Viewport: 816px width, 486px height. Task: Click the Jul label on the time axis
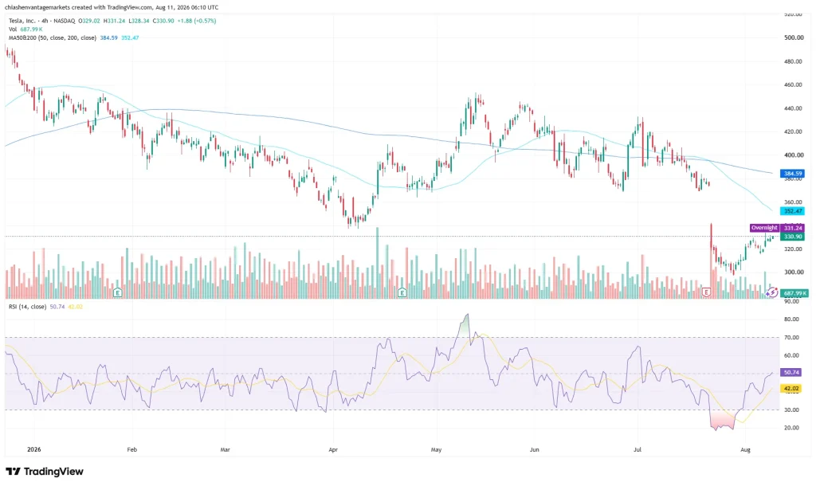637,449
